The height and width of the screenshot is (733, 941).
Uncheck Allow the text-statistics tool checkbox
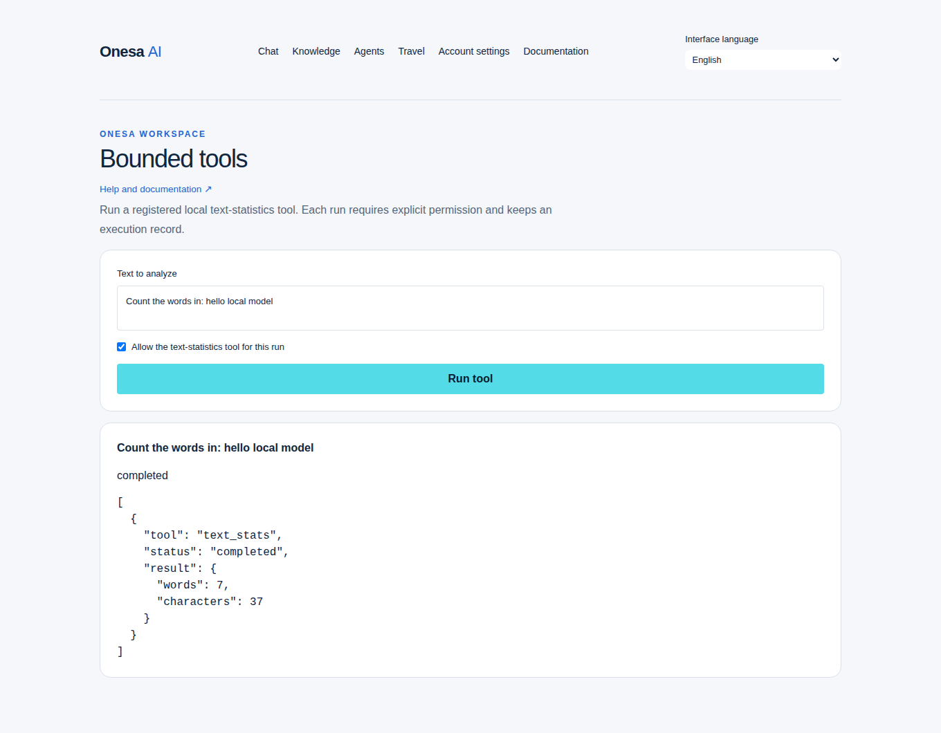122,347
